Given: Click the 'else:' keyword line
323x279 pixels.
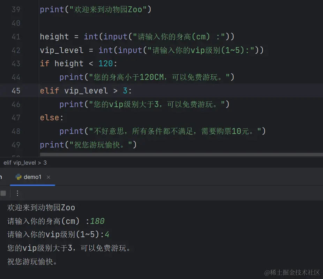Looking at the screenshot, I should coord(52,118).
